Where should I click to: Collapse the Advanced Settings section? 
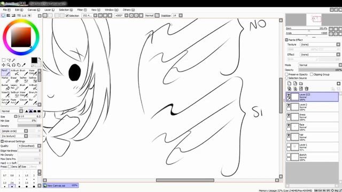click(2, 141)
